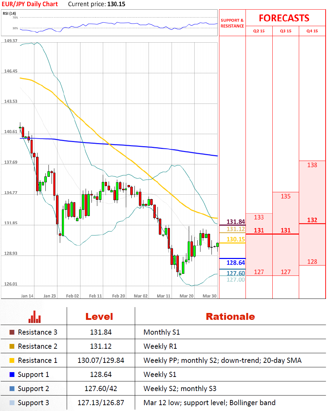Click the RSI (14) indicator label
The width and height of the screenshot is (327, 411).
pos(9,13)
